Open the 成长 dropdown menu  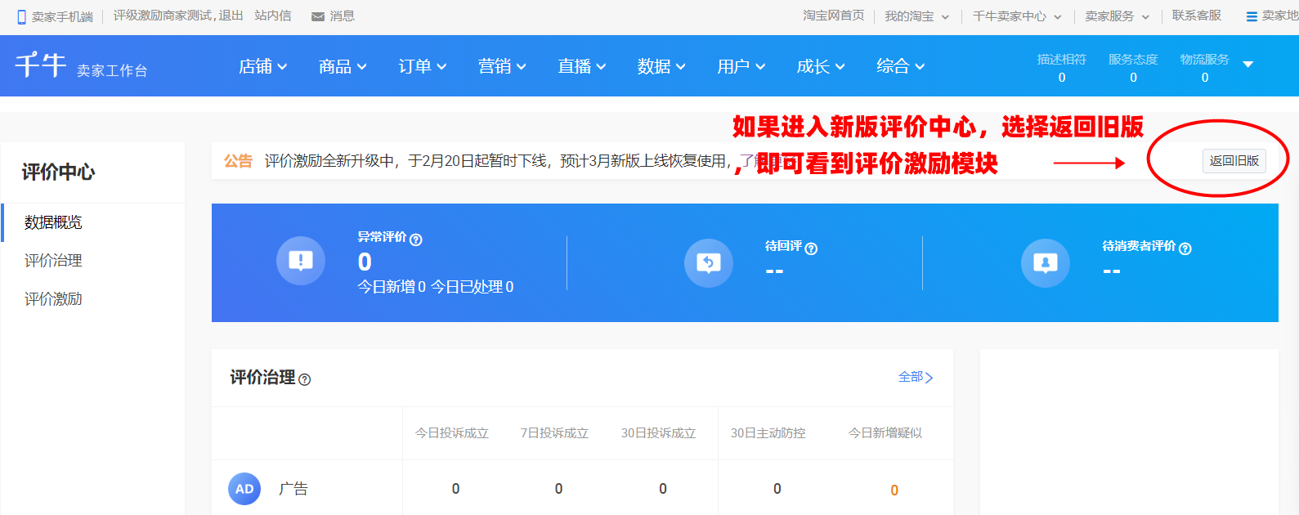pyautogui.click(x=821, y=66)
